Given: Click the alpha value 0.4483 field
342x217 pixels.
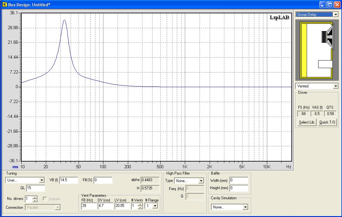Looking at the screenshot, I should tap(150, 180).
